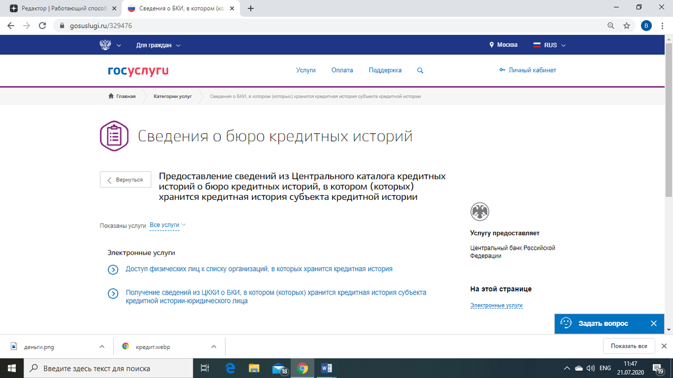
Task: Click the Central Bank emblem icon
Action: 480,212
